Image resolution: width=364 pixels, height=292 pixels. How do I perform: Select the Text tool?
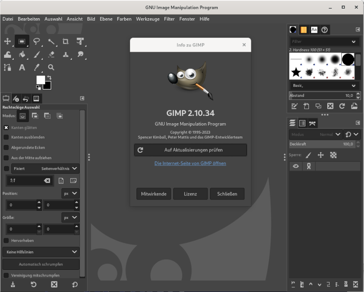(x=22, y=67)
